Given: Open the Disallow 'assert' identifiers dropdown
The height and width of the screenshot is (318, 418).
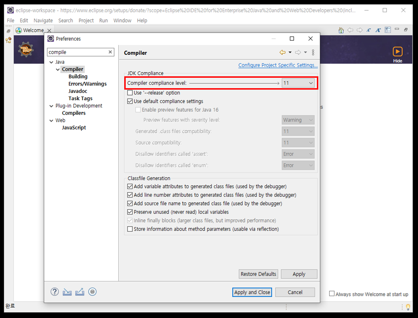Looking at the screenshot, I should (x=298, y=154).
